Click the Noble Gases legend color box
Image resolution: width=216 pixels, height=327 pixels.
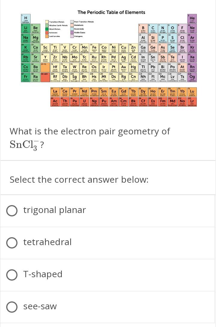point(72,32)
